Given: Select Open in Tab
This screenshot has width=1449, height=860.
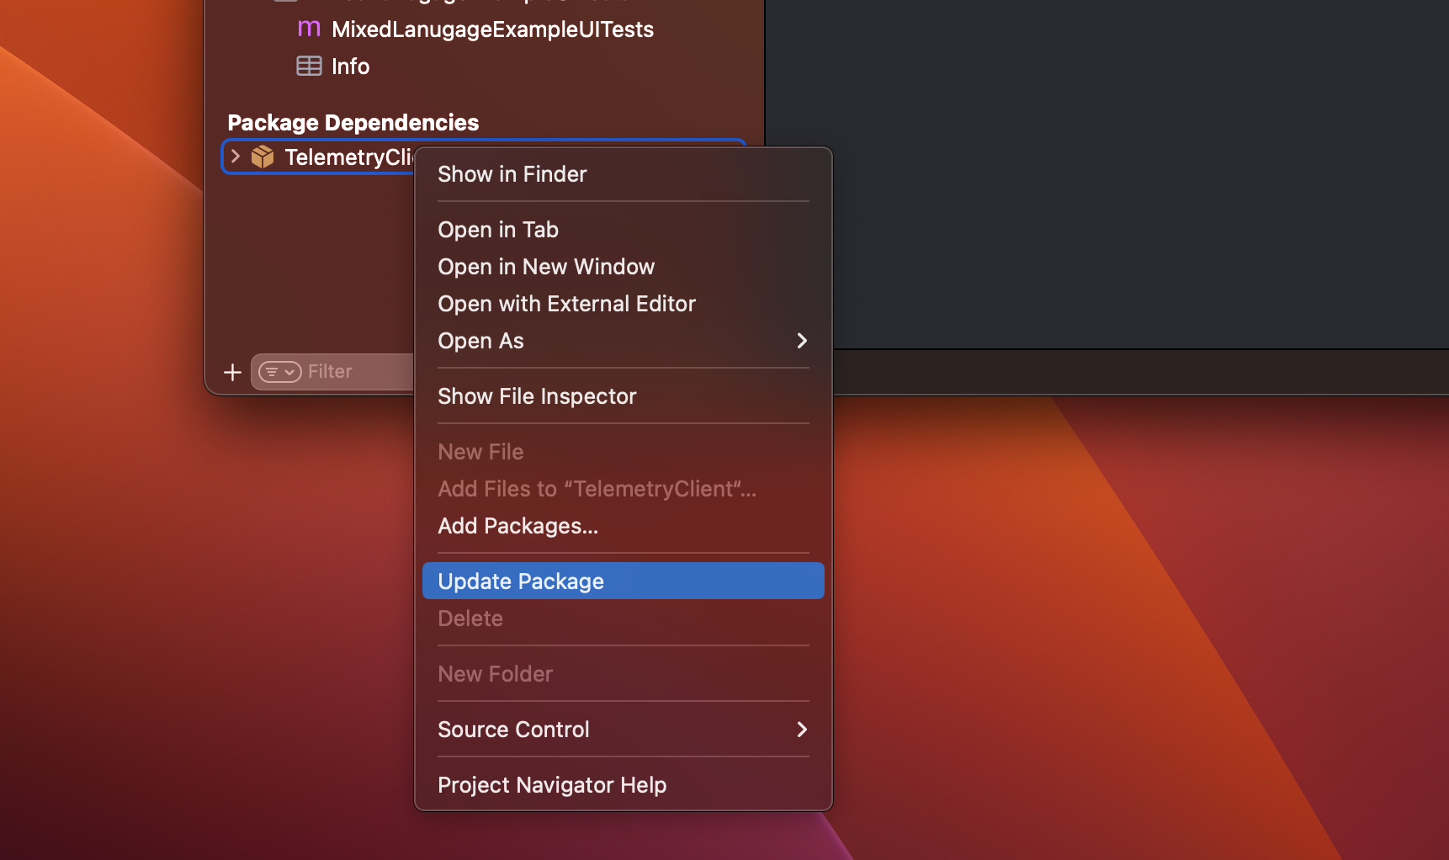Looking at the screenshot, I should (x=497, y=229).
